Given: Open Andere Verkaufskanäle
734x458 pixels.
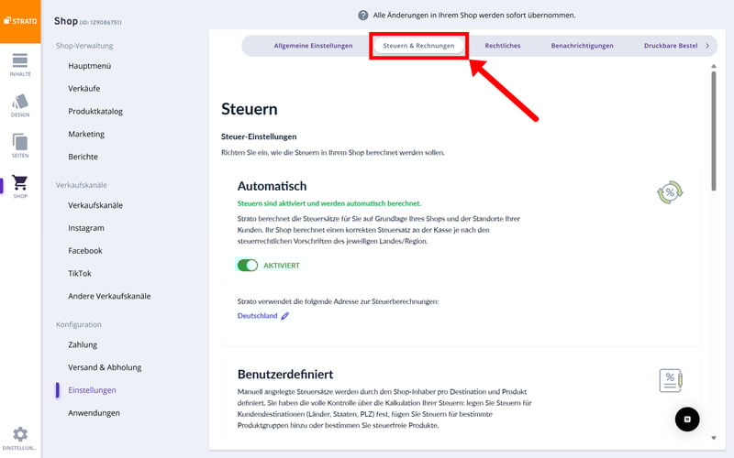Looking at the screenshot, I should coord(109,296).
